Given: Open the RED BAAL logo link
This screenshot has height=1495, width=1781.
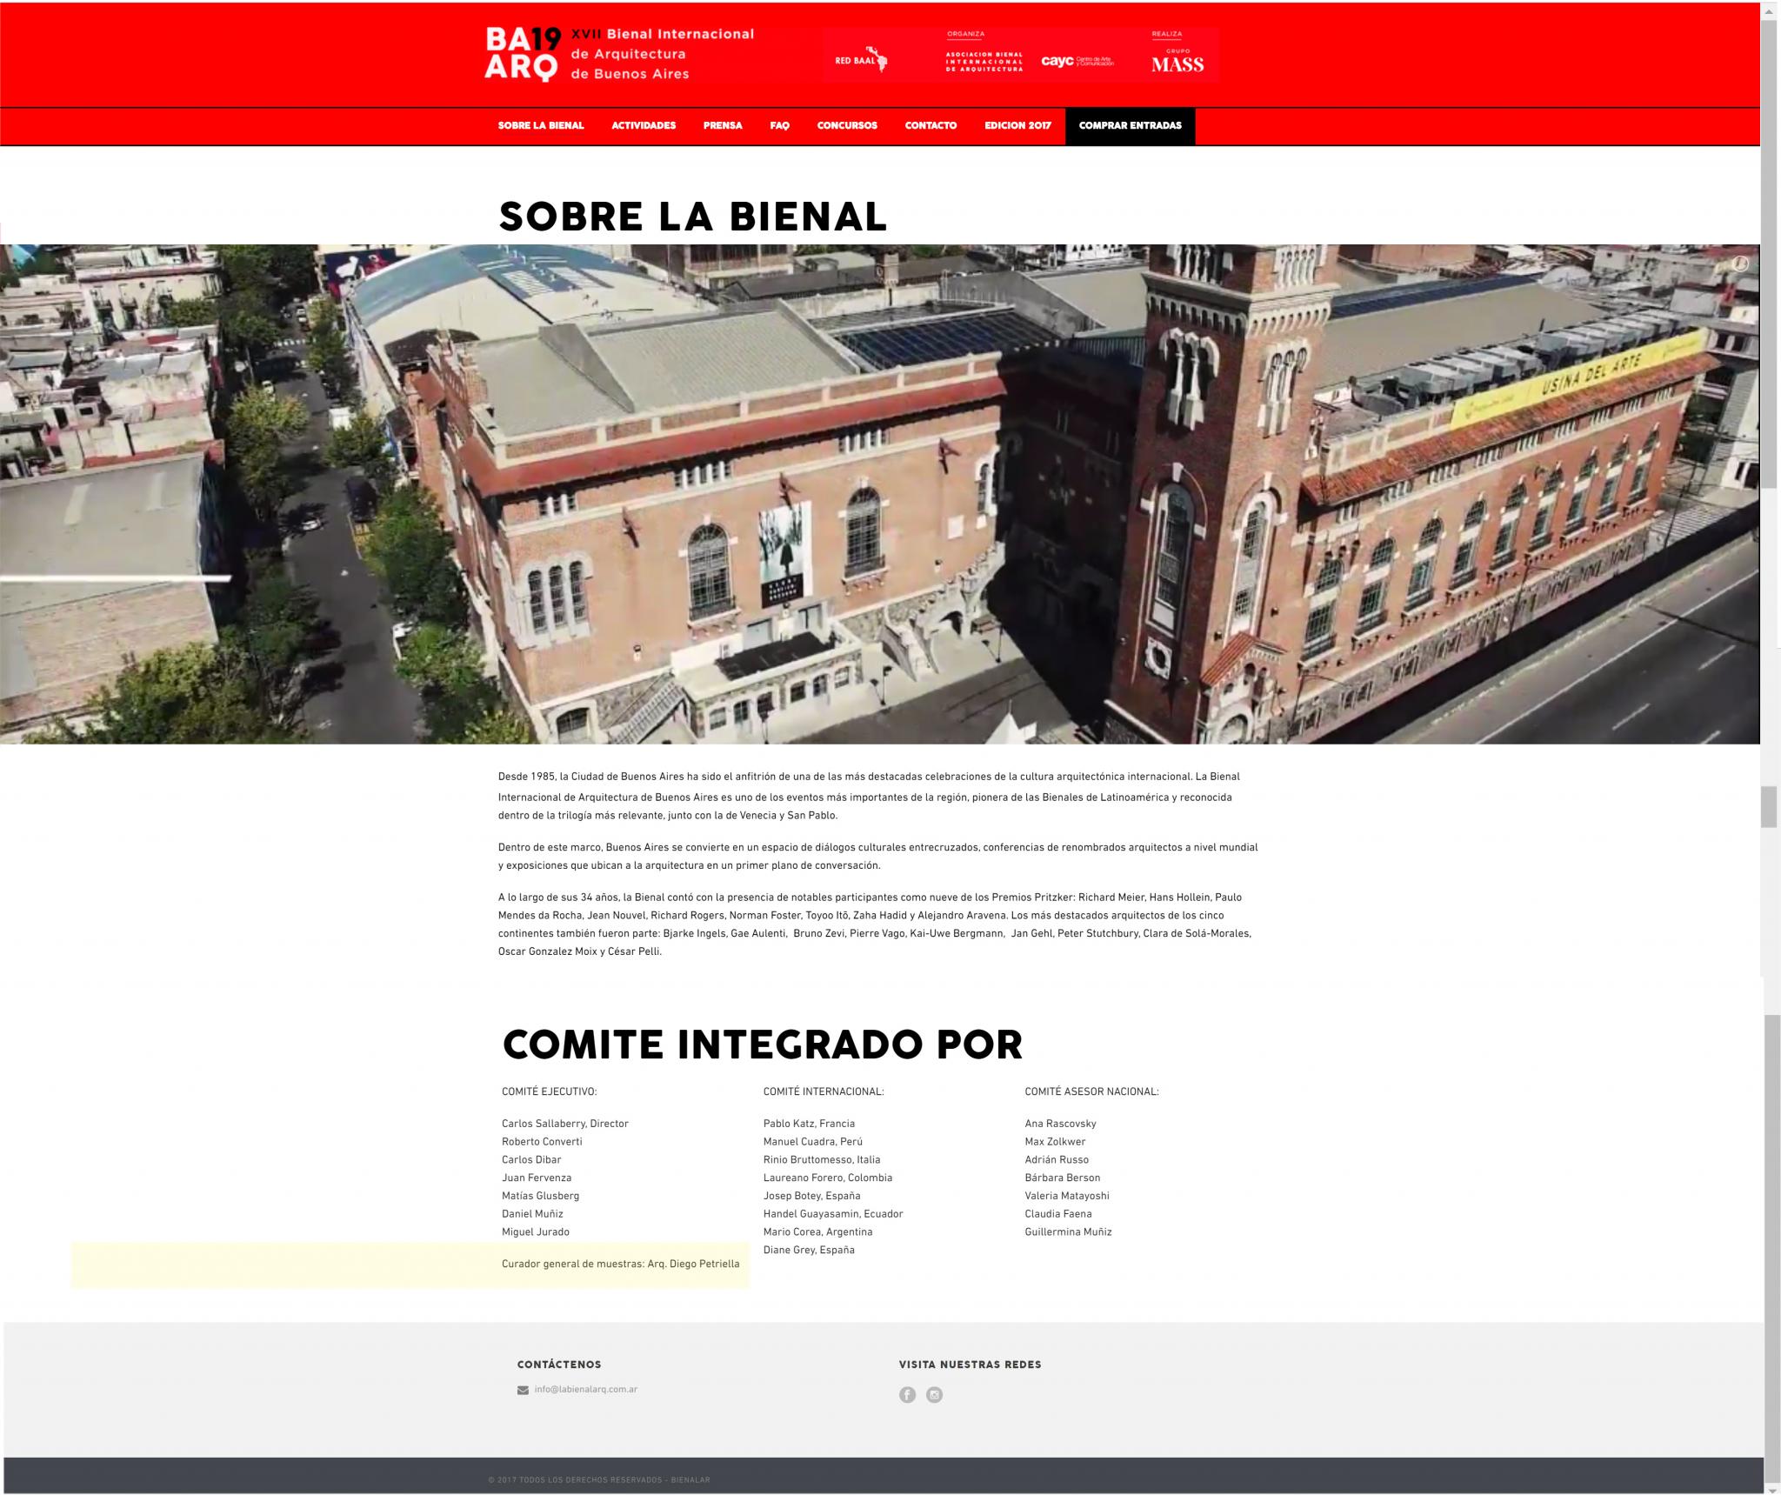Looking at the screenshot, I should (860, 60).
